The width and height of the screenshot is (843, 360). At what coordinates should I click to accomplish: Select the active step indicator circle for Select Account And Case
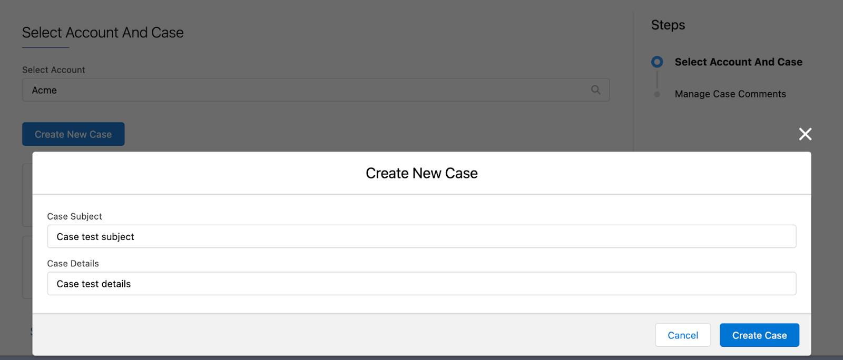tap(656, 62)
